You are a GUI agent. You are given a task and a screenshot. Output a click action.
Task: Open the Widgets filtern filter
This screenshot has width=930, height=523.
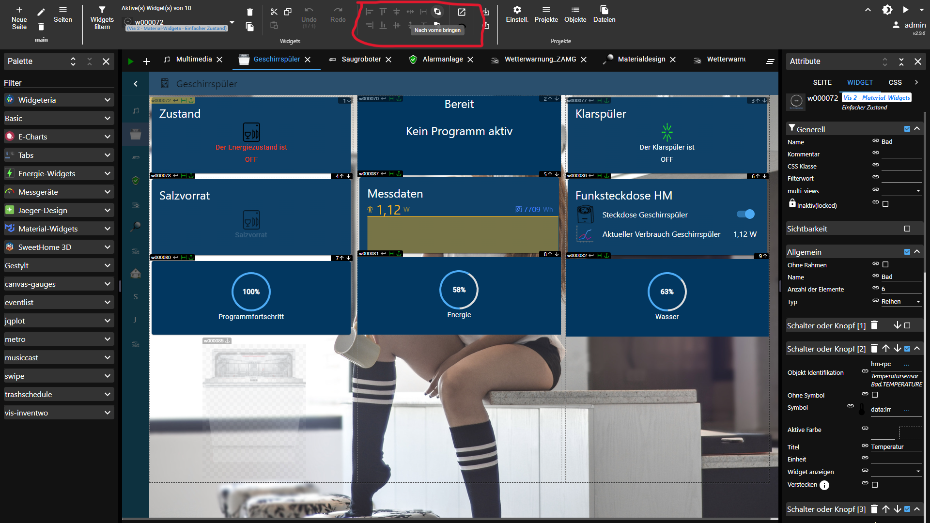(x=102, y=18)
